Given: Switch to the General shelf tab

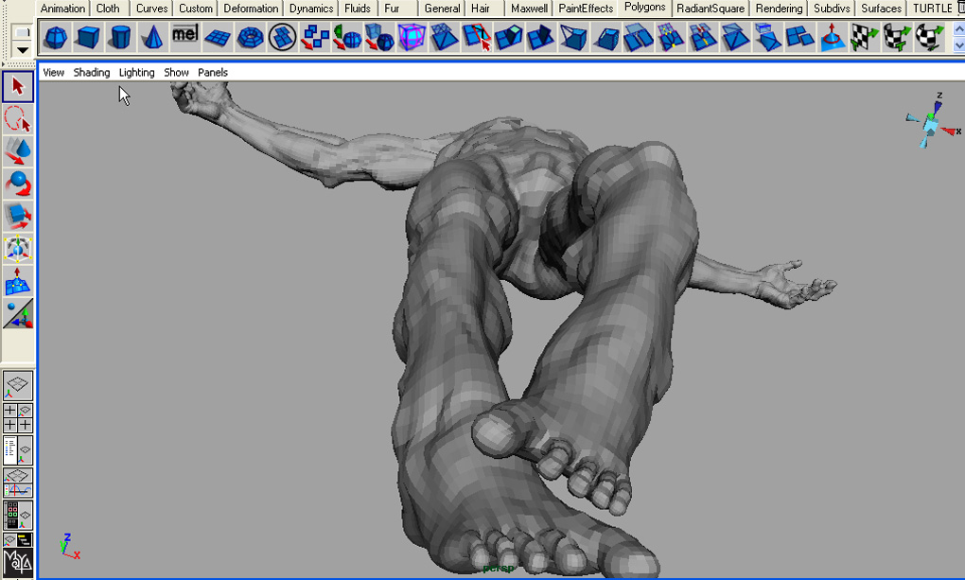Looking at the screenshot, I should pos(443,8).
